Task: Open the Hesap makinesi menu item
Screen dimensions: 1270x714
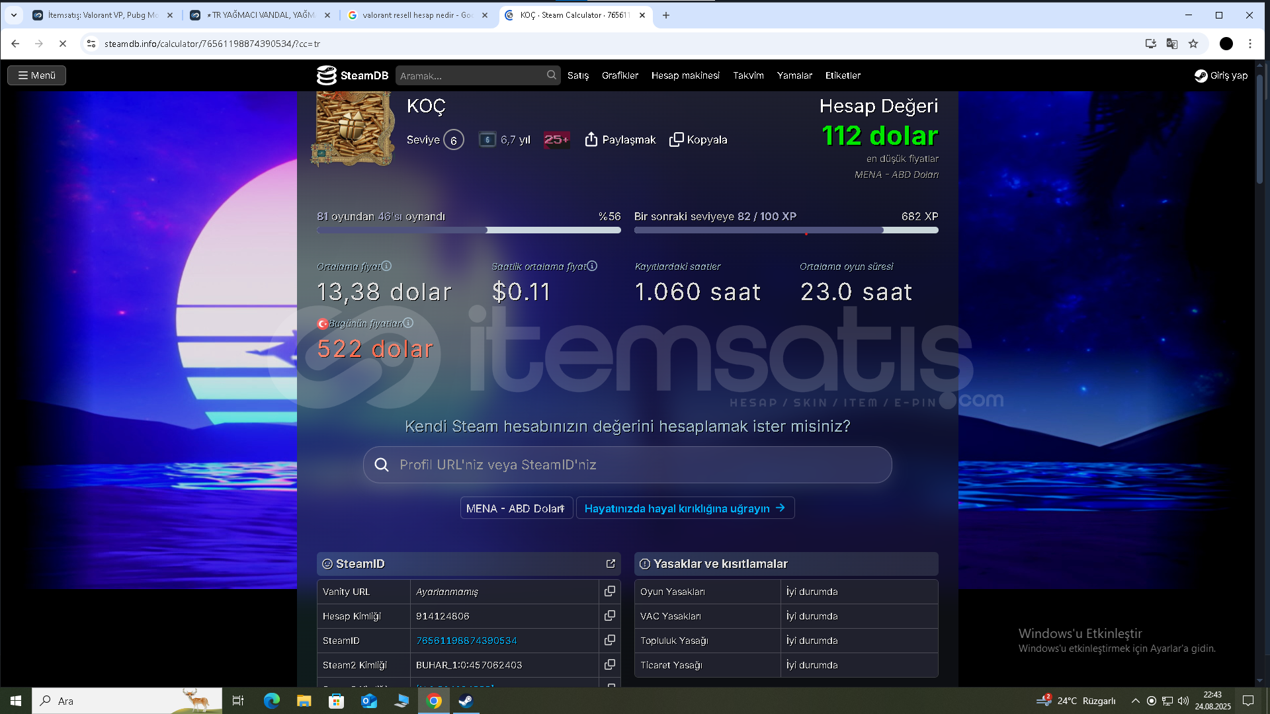Action: [685, 75]
